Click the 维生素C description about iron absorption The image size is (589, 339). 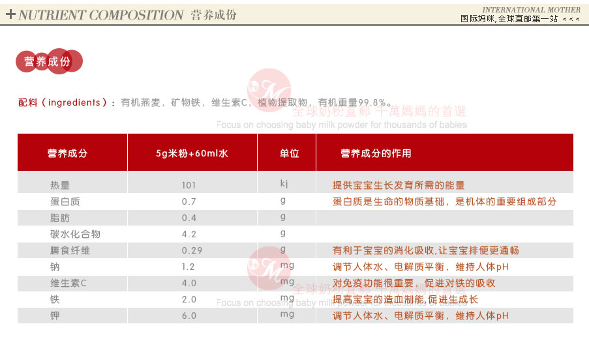(x=414, y=283)
